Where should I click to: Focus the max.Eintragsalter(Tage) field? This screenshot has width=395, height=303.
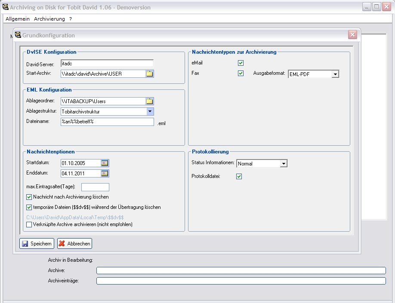tap(95, 187)
